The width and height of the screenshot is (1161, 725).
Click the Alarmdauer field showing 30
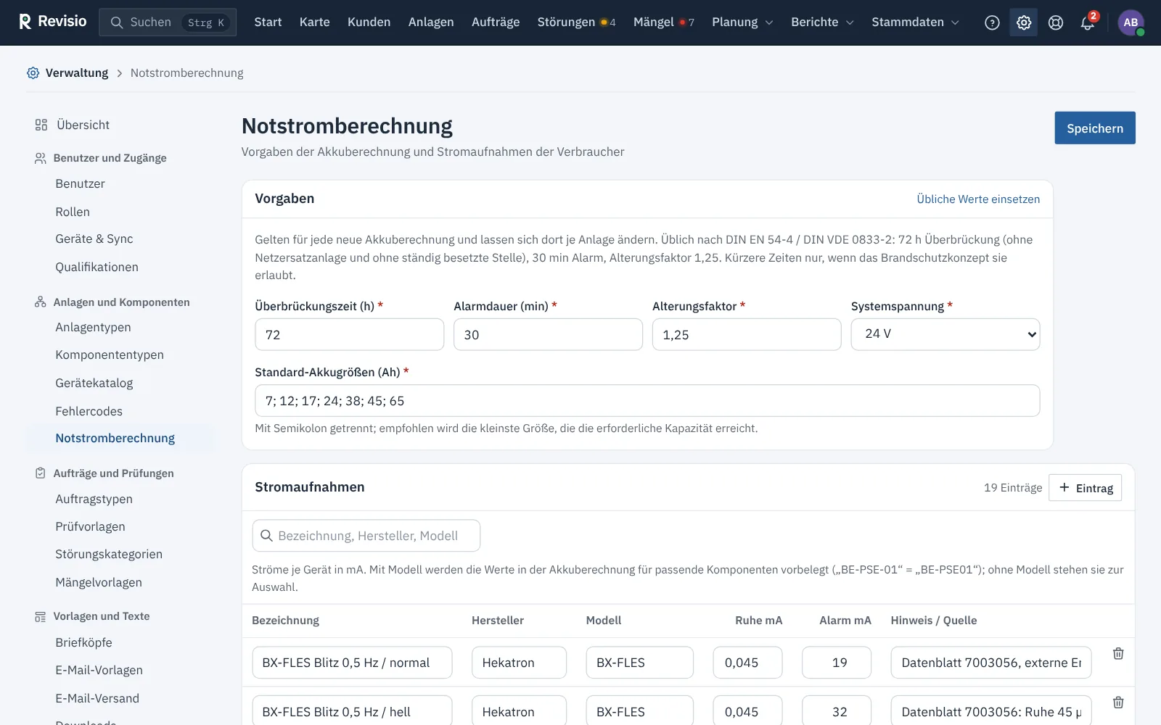pyautogui.click(x=548, y=334)
